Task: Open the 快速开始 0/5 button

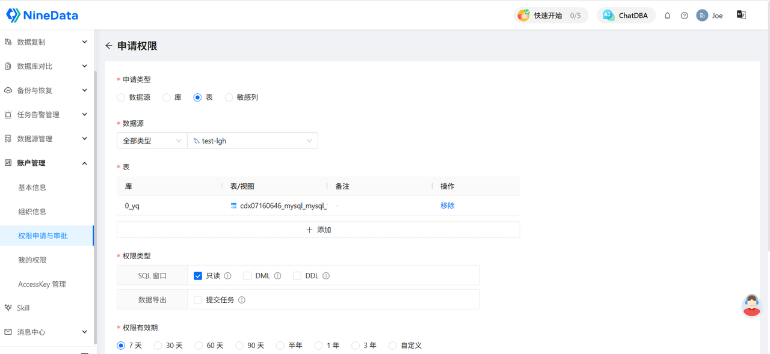Action: point(550,15)
